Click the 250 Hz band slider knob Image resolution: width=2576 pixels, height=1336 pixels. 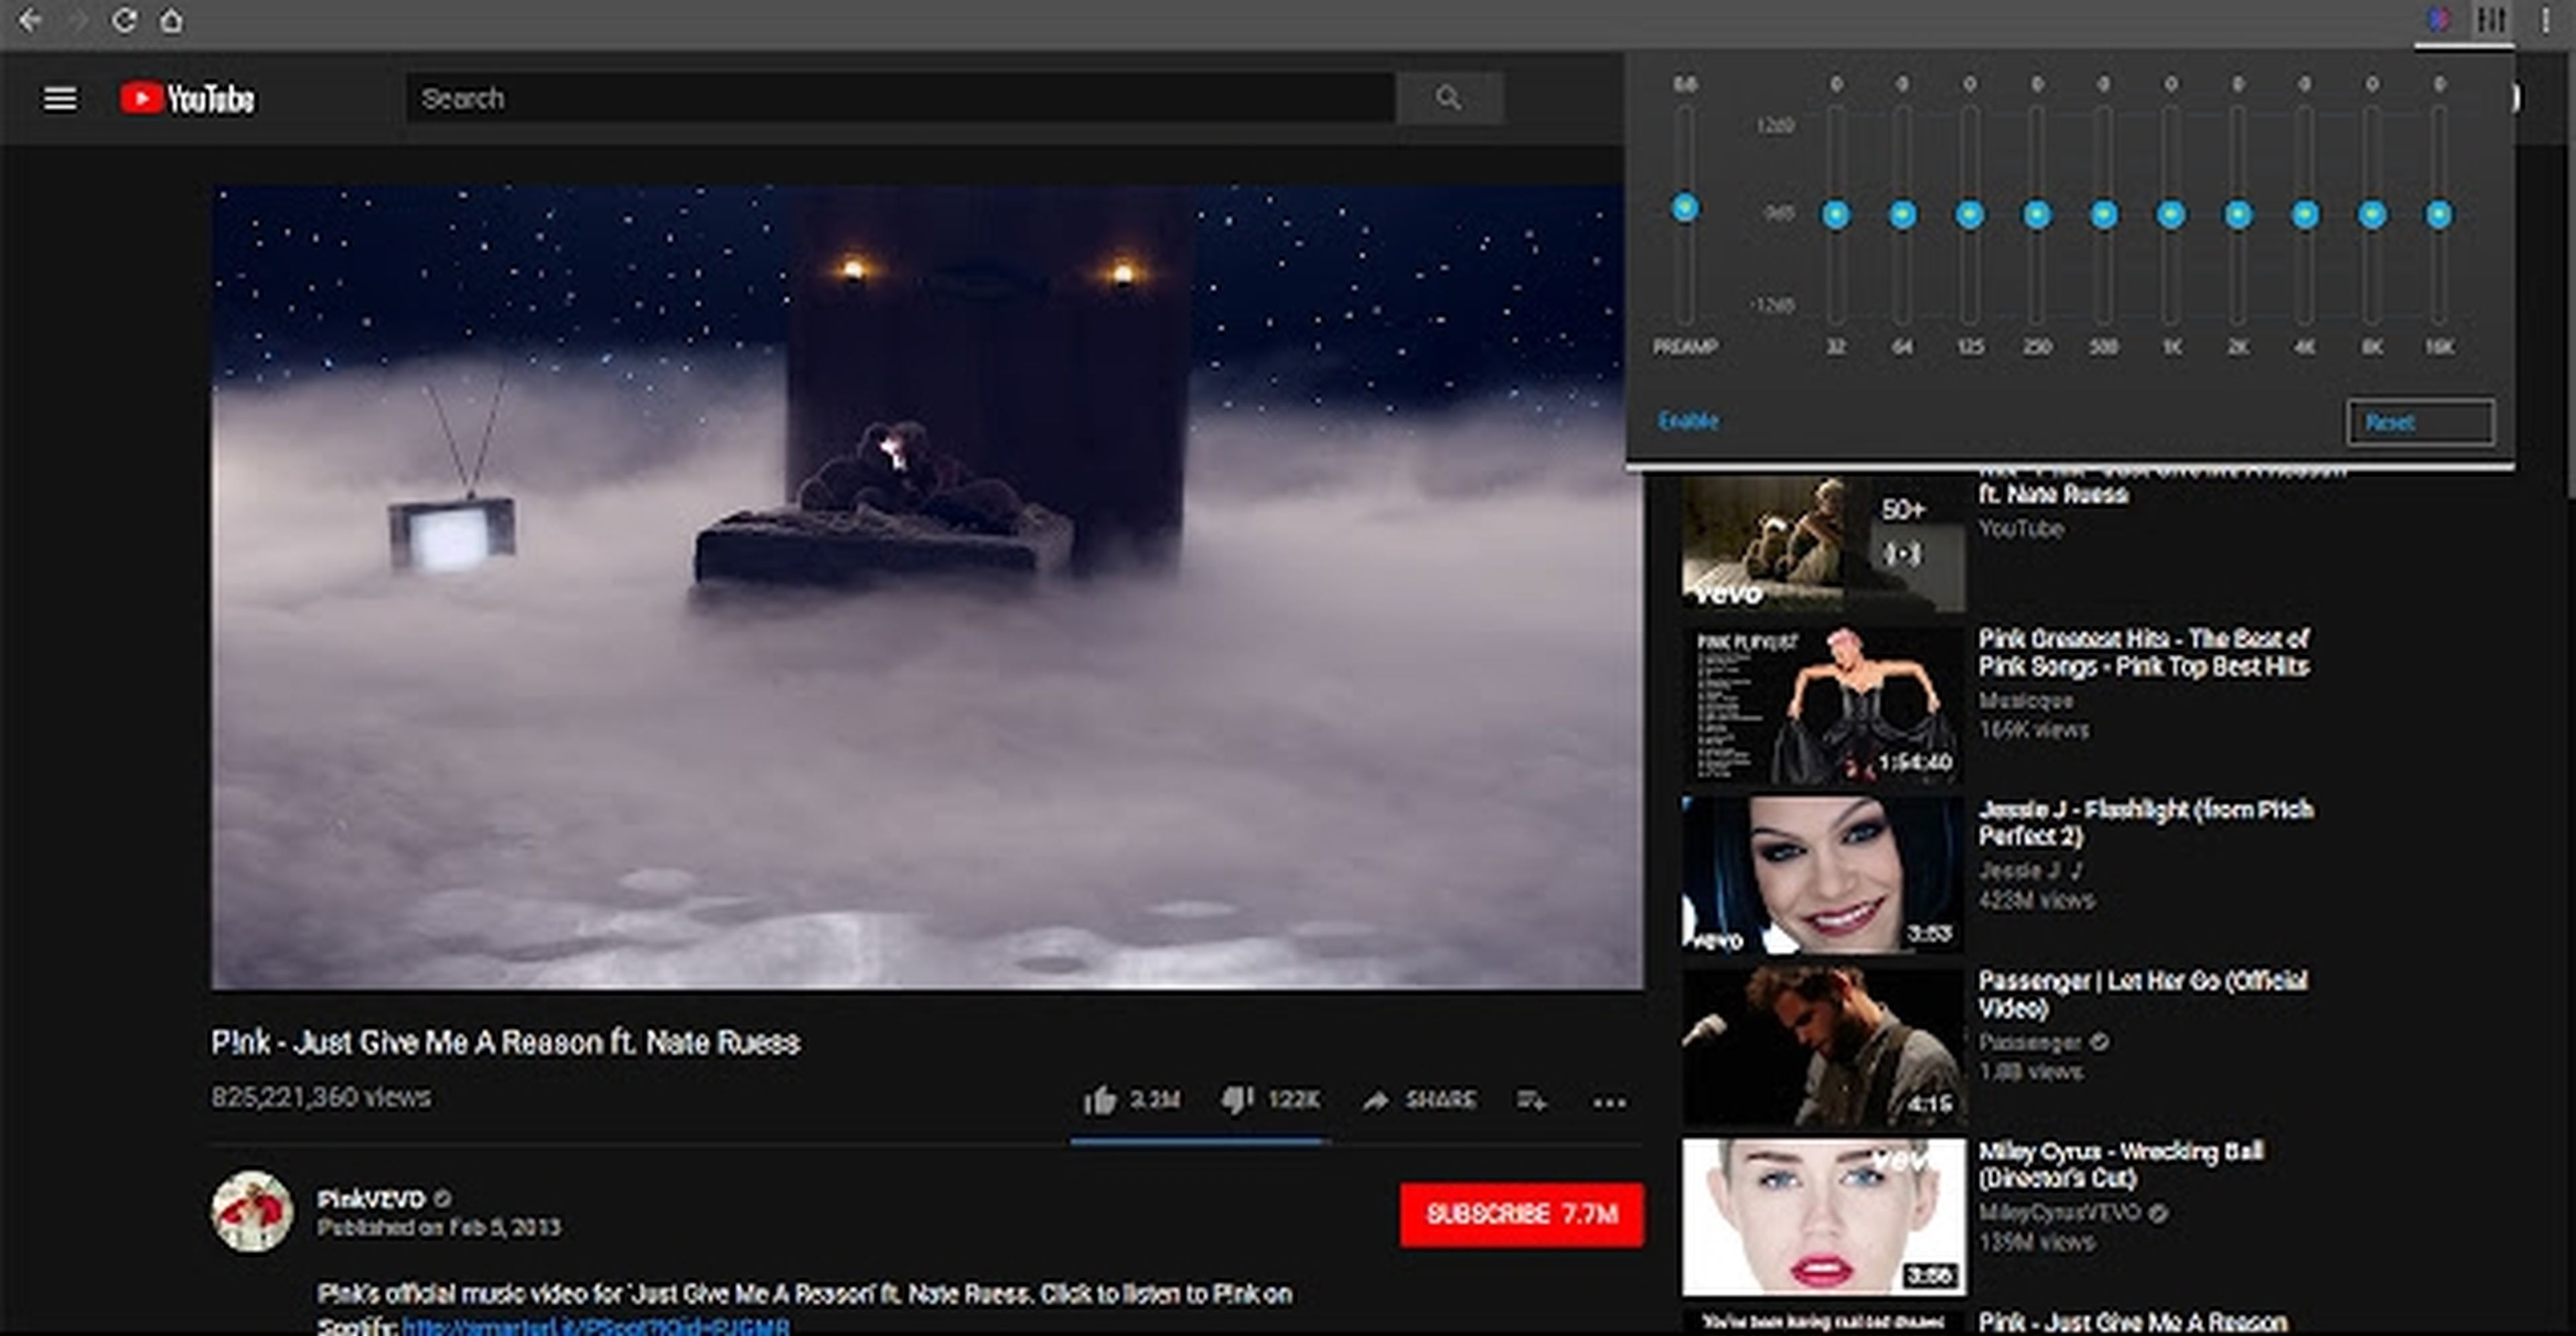coord(2037,215)
